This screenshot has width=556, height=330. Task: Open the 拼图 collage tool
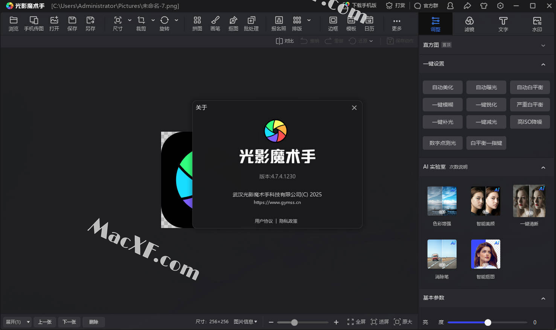197,24
